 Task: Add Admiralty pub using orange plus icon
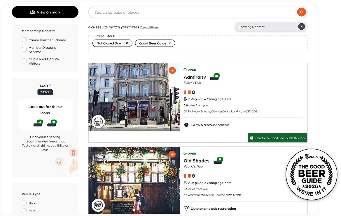click(172, 70)
